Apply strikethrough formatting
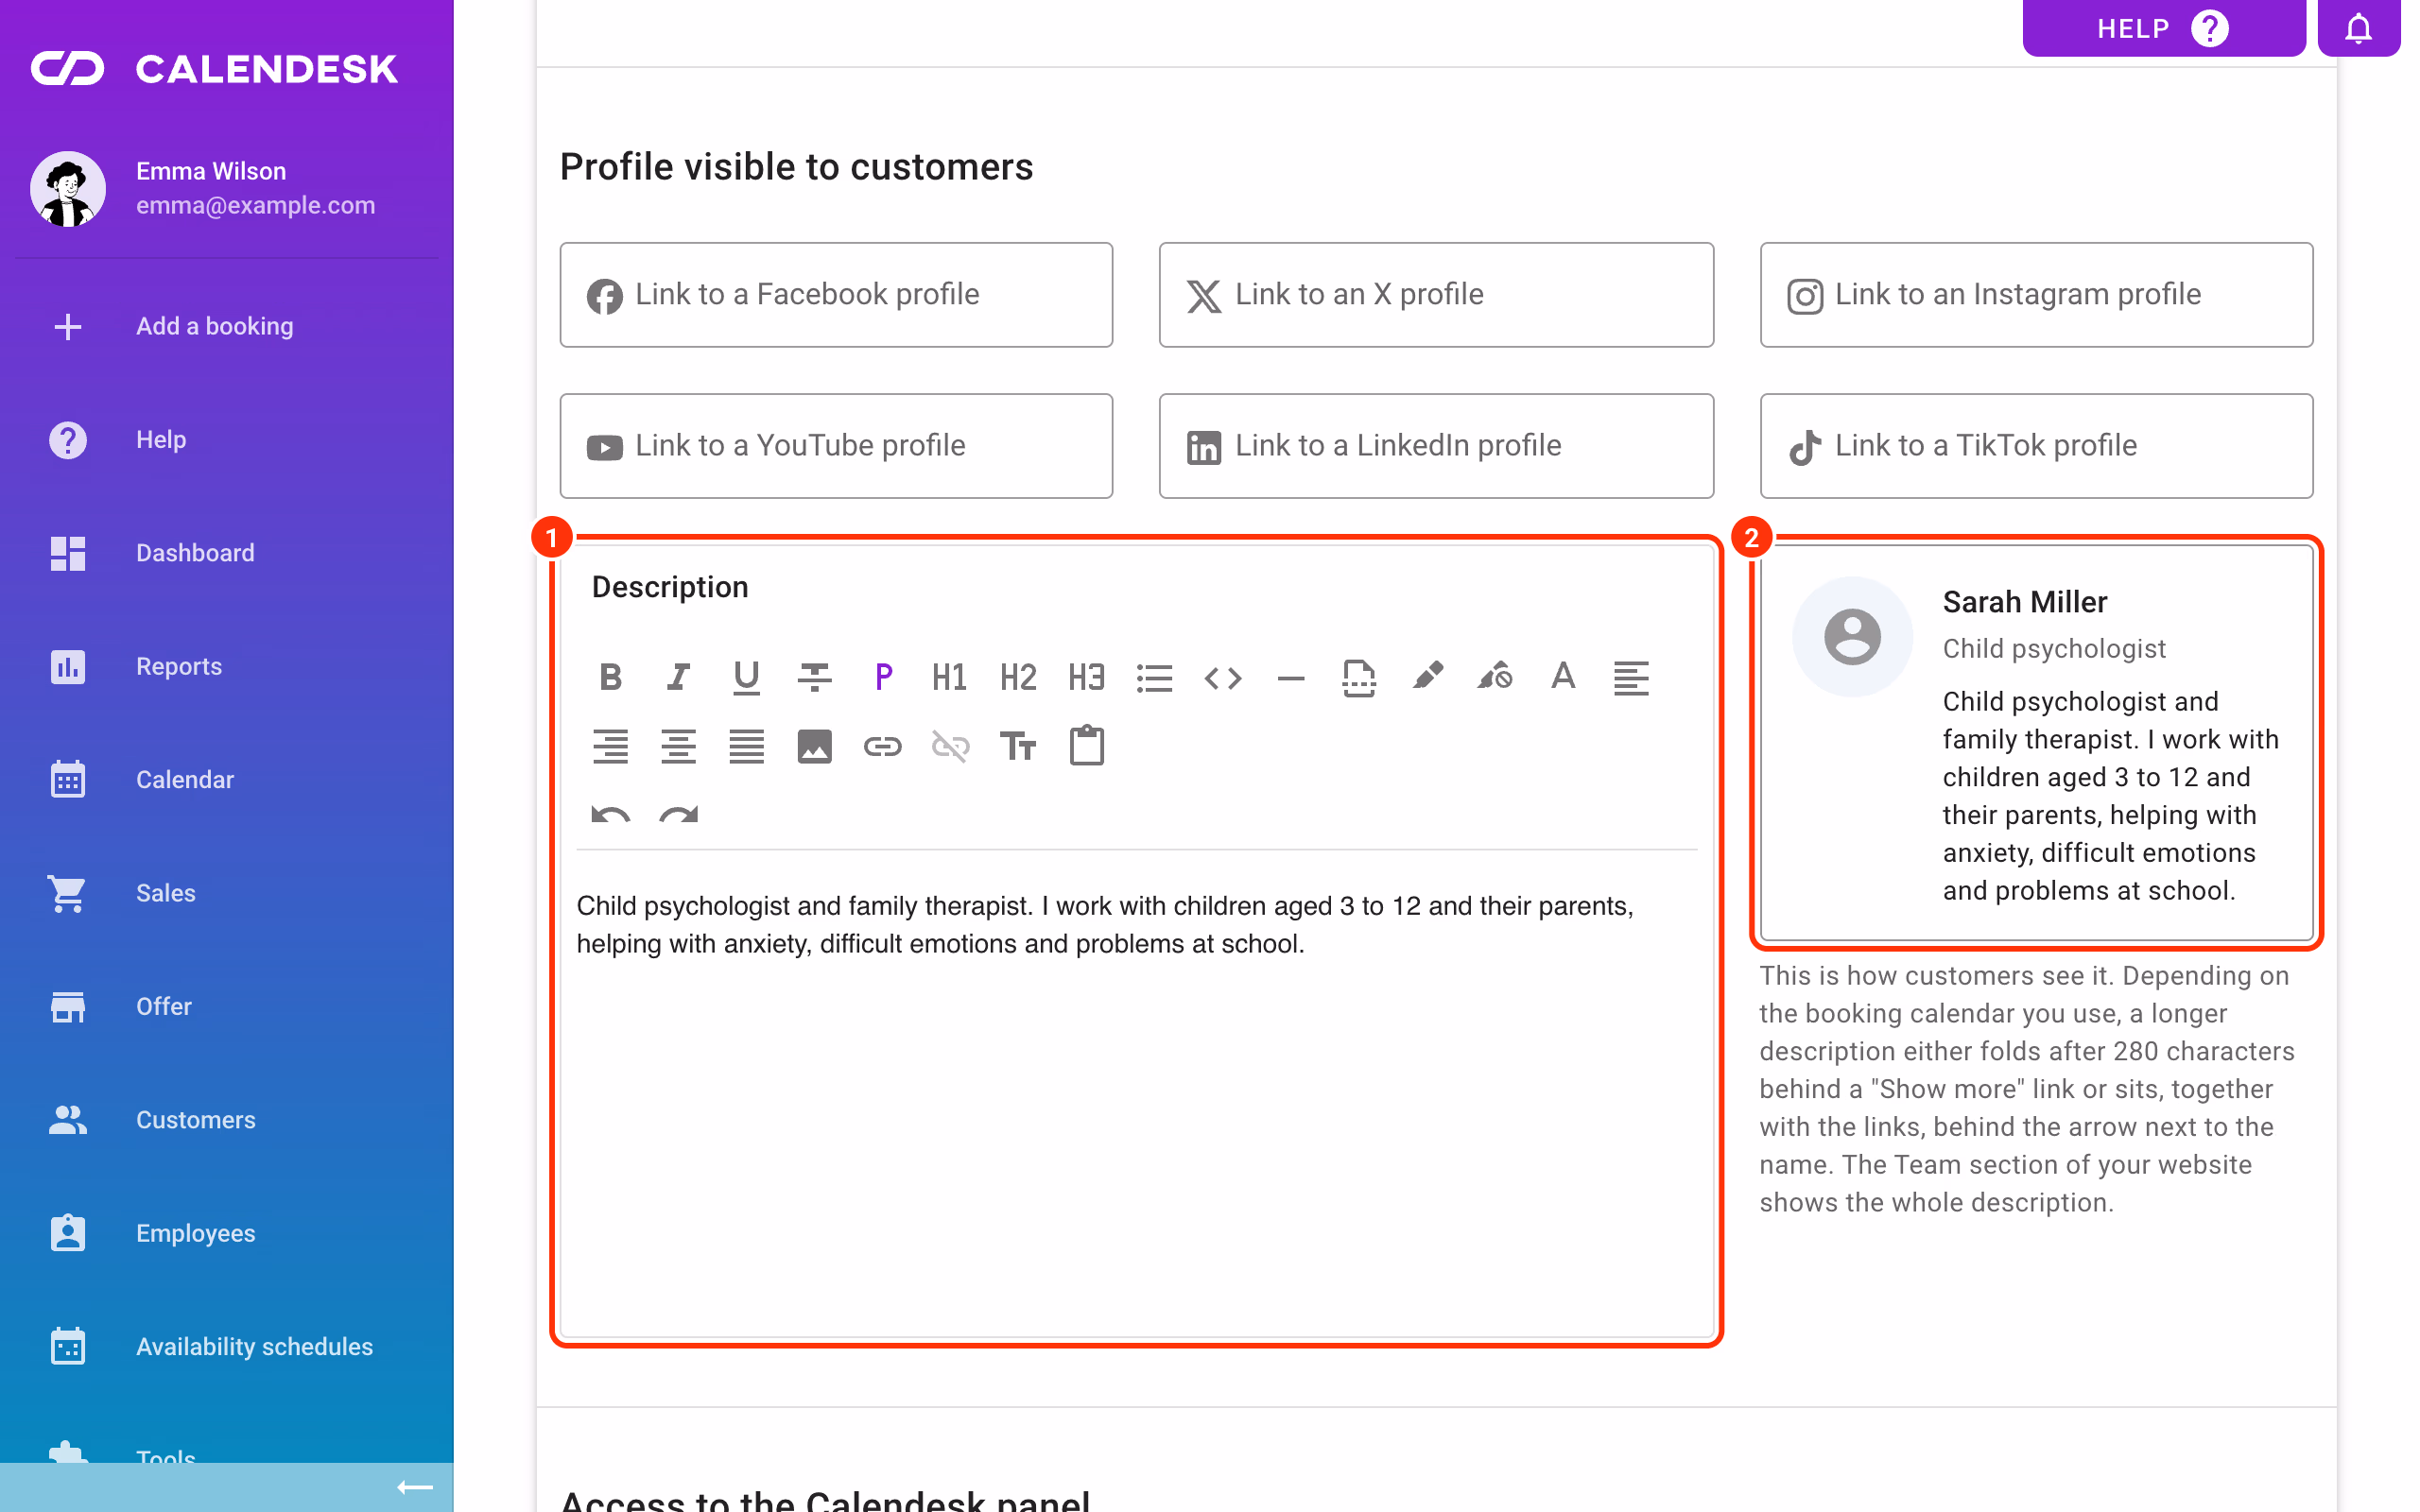Viewport: 2420px width, 1512px height. (814, 677)
